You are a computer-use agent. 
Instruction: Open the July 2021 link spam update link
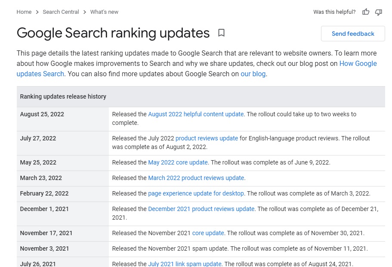[x=185, y=264]
